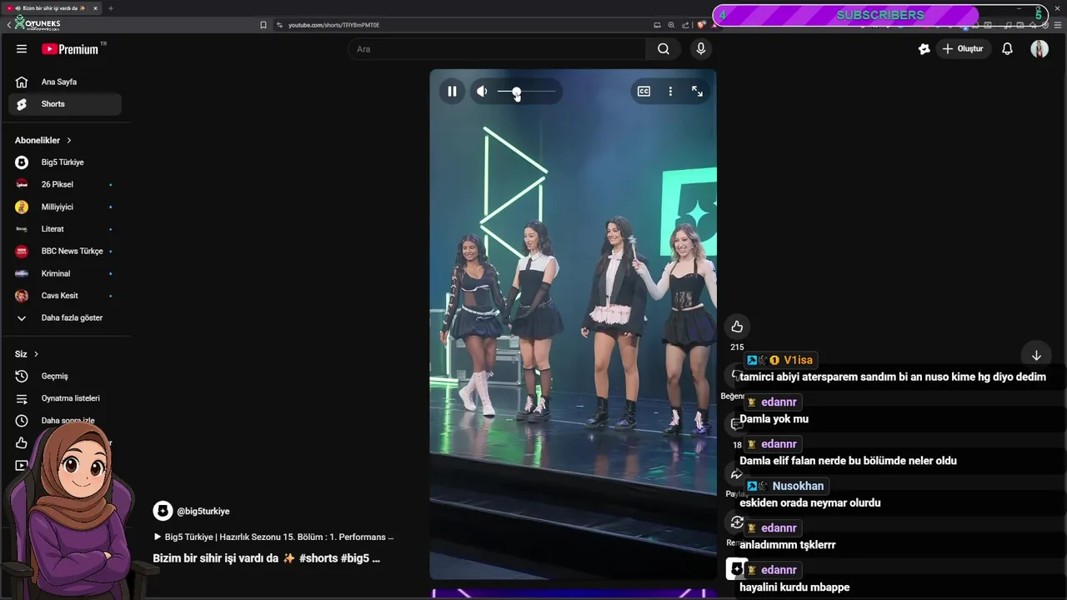
Task: Click the sparkle icon beside Oluştur
Action: 924,49
